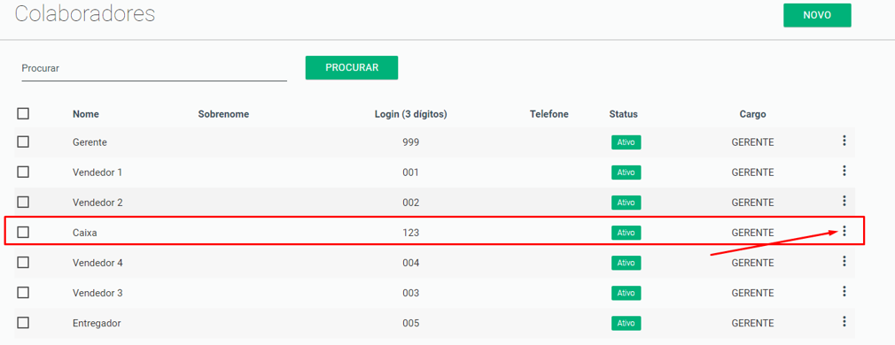895x345 pixels.
Task: Select the name Vendedor 2
Action: point(97,203)
